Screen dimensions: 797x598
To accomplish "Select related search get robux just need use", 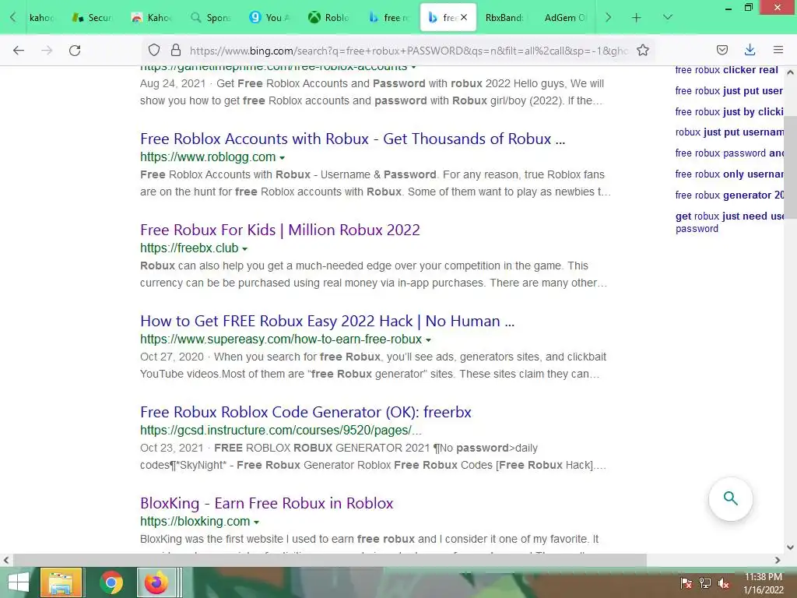I will click(729, 222).
